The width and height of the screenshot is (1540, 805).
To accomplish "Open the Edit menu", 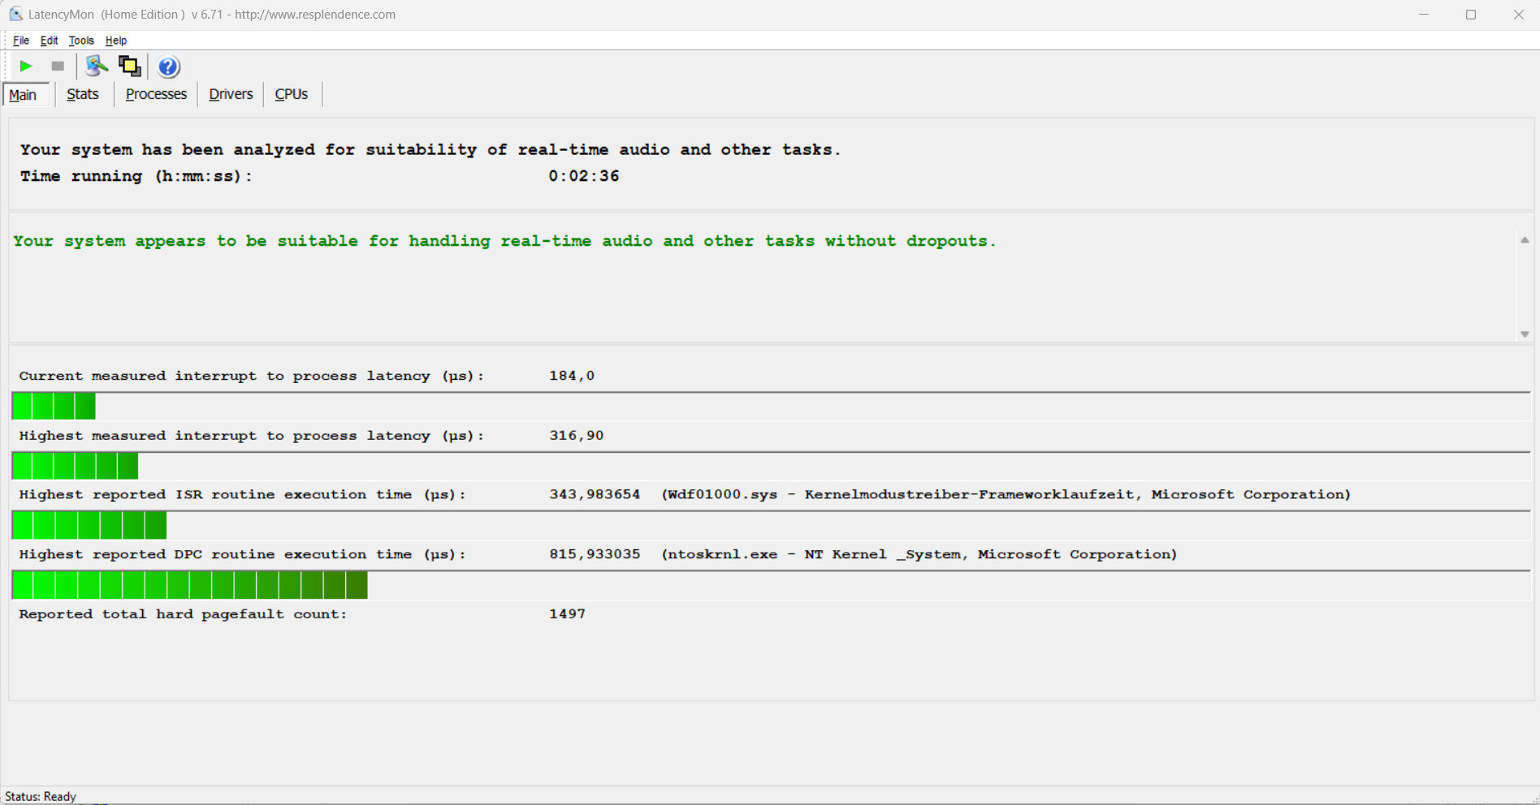I will click(x=49, y=41).
